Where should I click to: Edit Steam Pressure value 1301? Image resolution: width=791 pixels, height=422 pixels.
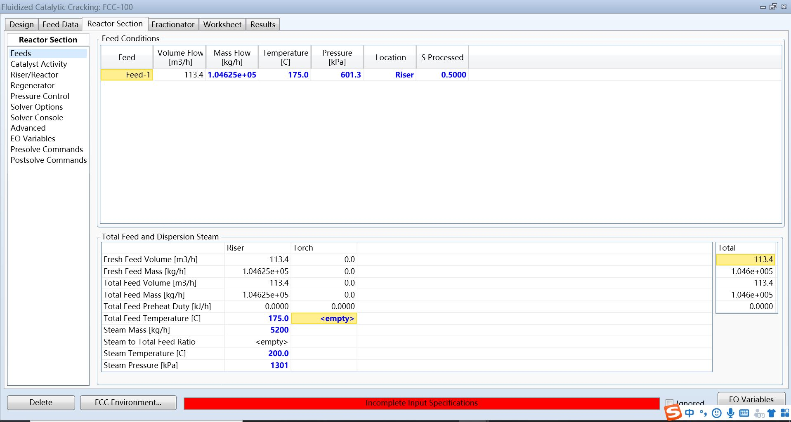pyautogui.click(x=258, y=365)
